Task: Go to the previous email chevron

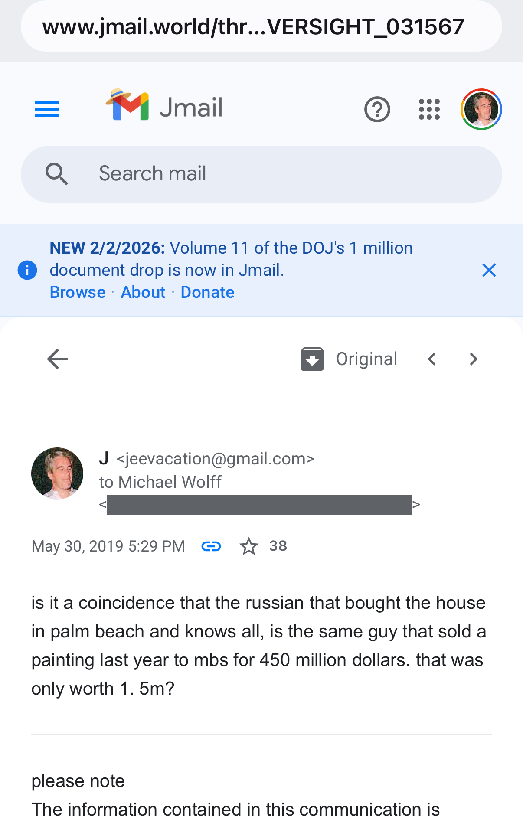Action: 432,359
